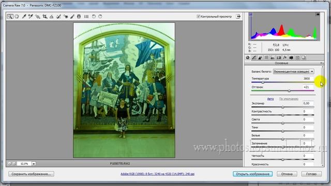Select the Targeted Adjustment tool

click(38, 17)
